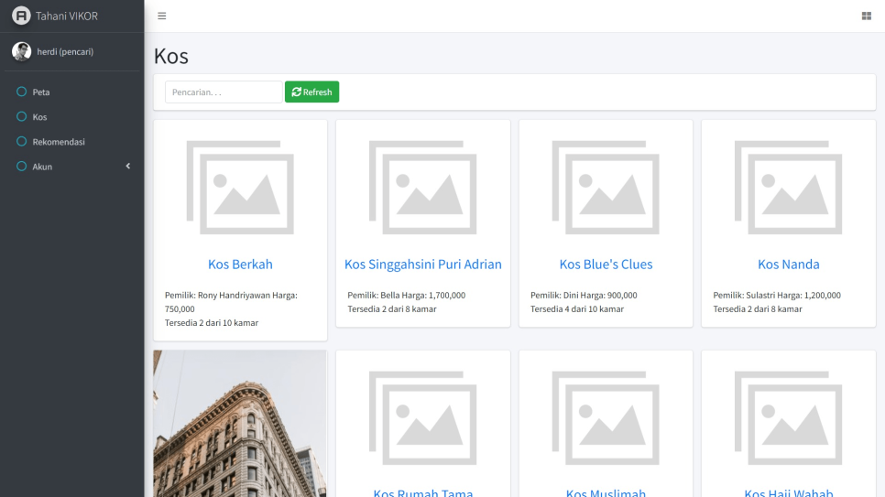Expand the Akun menu chevron arrow
The height and width of the screenshot is (497, 885).
click(128, 167)
